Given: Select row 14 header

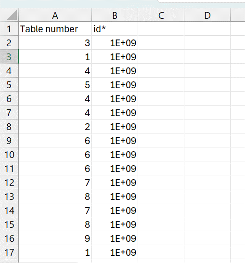Looking at the screenshot, I should pyautogui.click(x=9, y=210).
